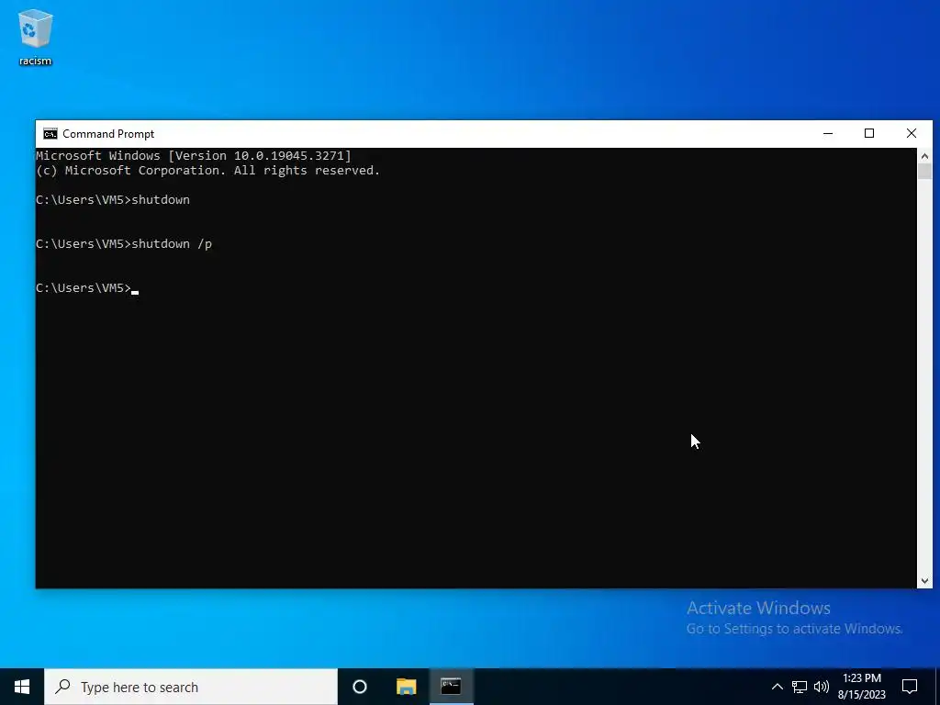
Task: Close the Command Prompt window
Action: 912,133
